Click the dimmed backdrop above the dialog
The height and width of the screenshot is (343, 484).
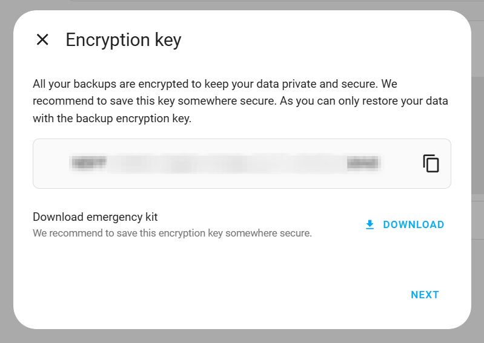coord(242,5)
